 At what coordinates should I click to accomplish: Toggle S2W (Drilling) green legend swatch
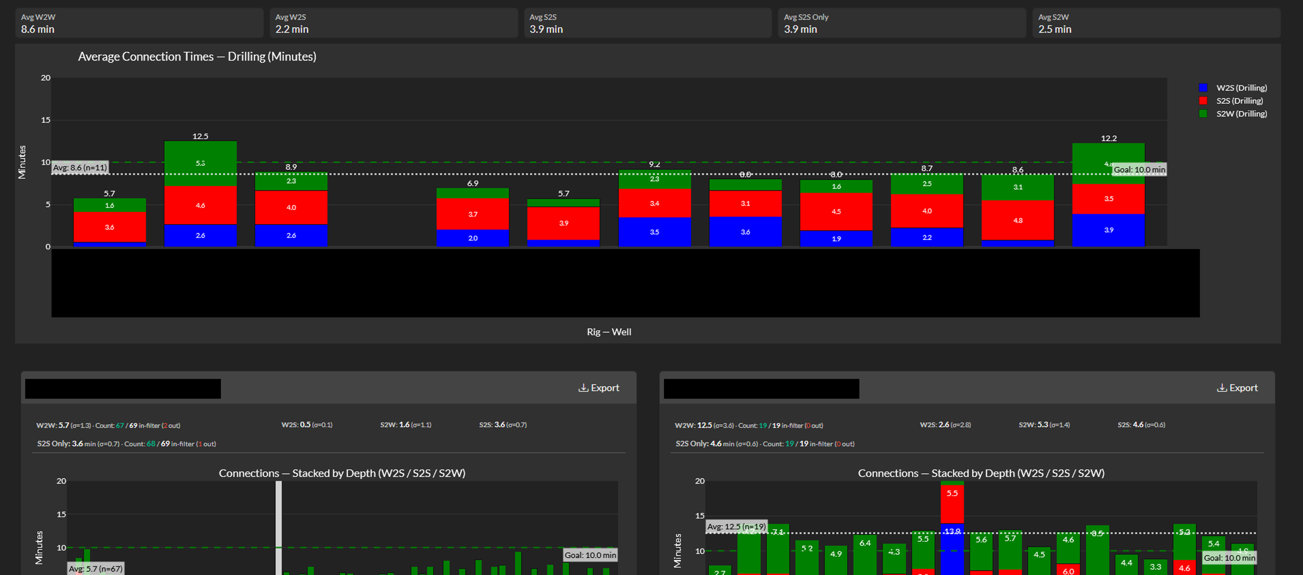pyautogui.click(x=1203, y=114)
